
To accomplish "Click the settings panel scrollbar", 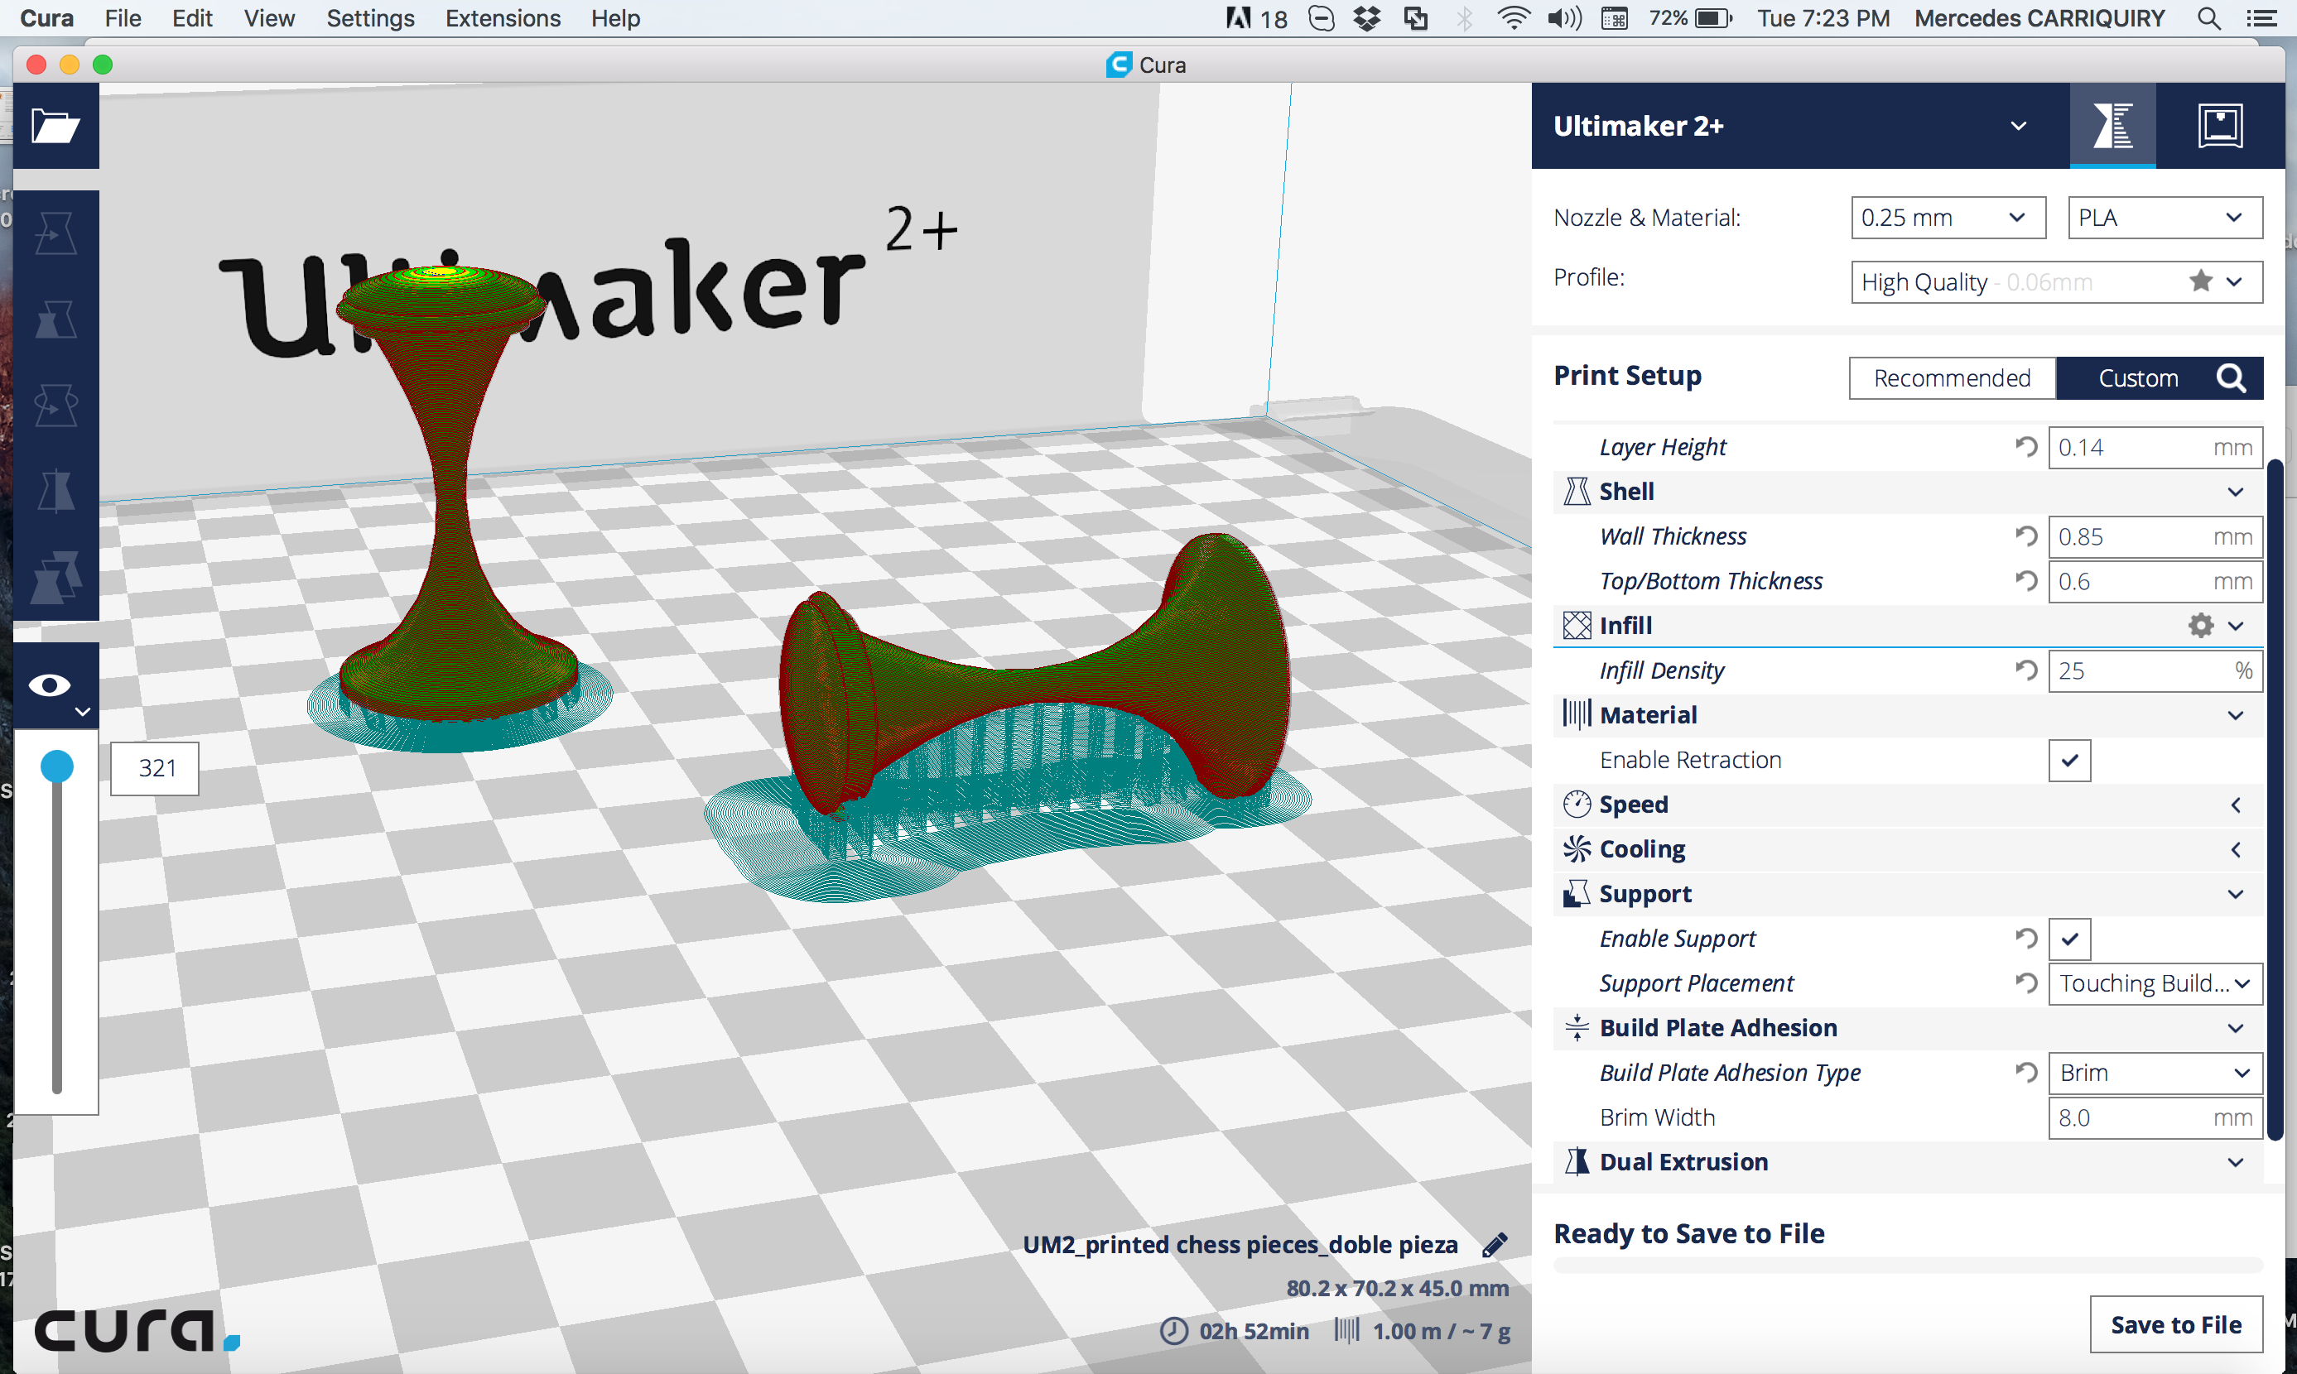I will point(2275,798).
